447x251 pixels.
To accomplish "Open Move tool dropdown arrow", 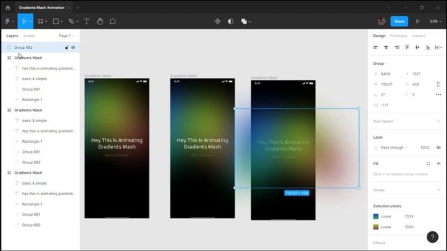I will click(x=30, y=22).
